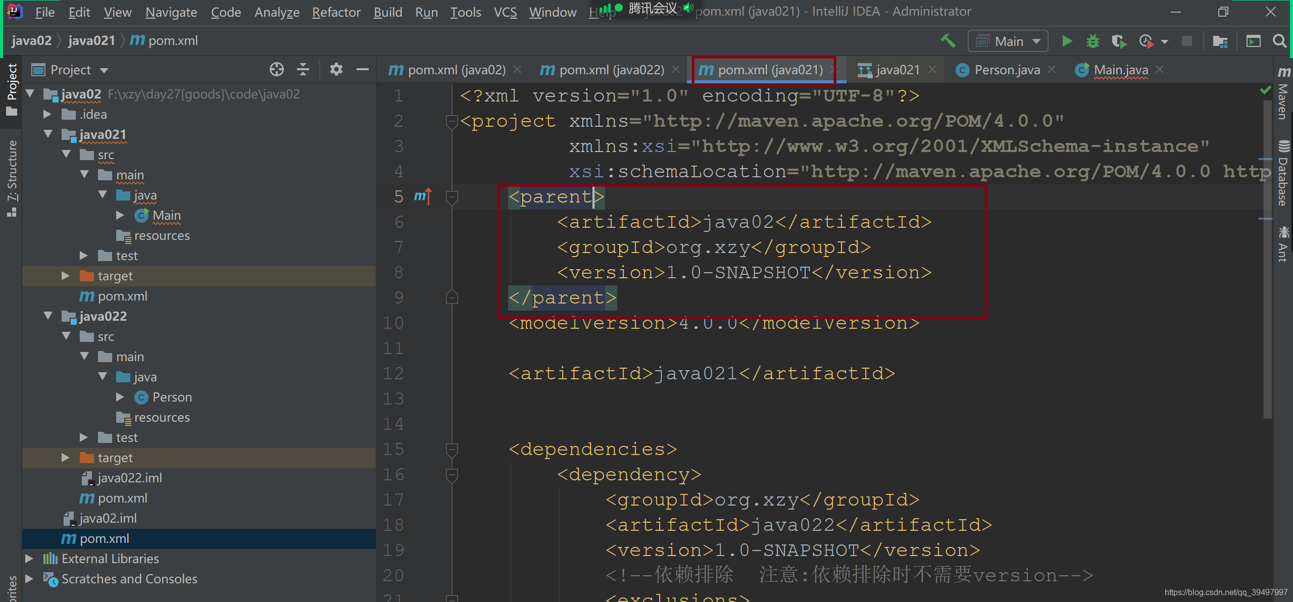Viewport: 1293px width, 602px height.
Task: Open the Refactor menu
Action: click(336, 12)
